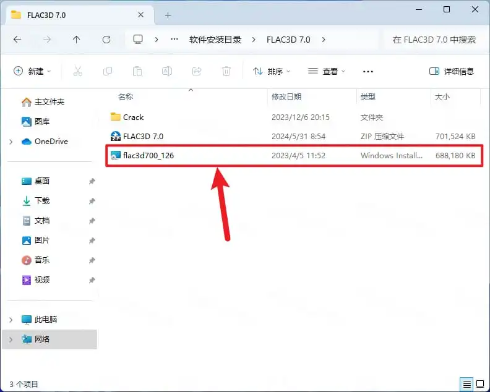This screenshot has width=490, height=392.
Task: Refresh the current folder view
Action: (106, 40)
